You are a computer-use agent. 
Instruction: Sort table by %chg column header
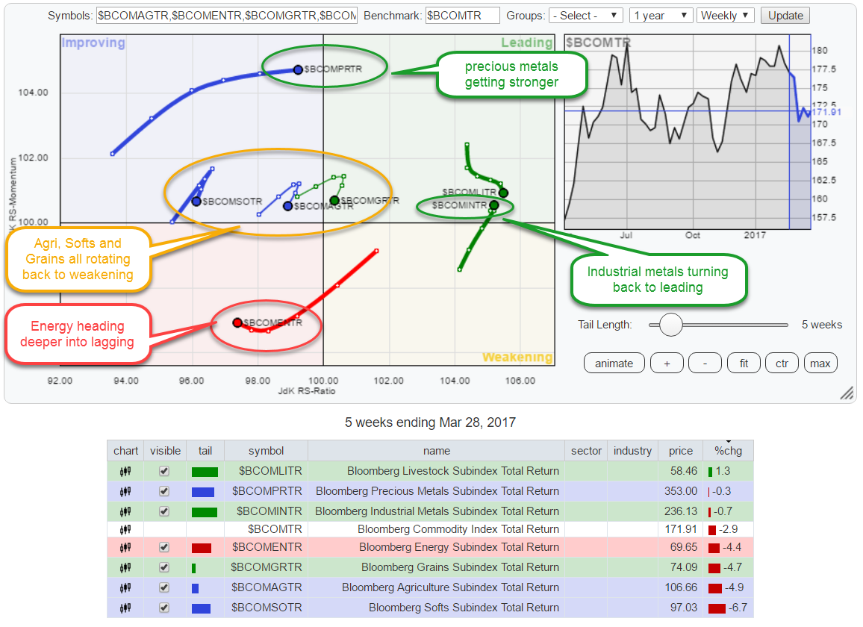(x=728, y=451)
